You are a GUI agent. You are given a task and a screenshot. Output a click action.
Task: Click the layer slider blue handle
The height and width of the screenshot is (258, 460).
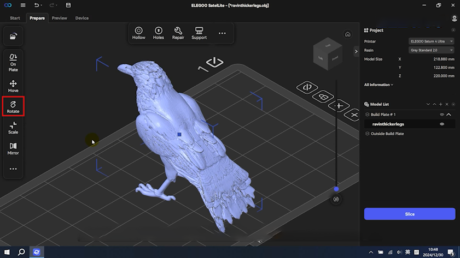(336, 189)
